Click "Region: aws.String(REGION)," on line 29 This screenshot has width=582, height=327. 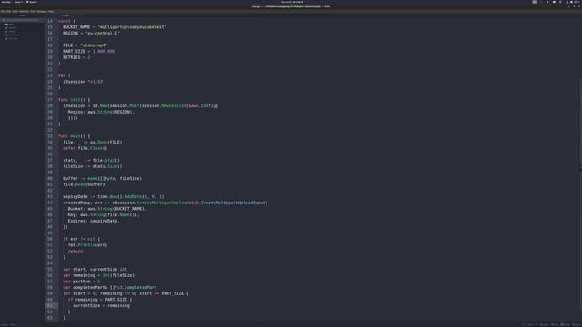101,112
